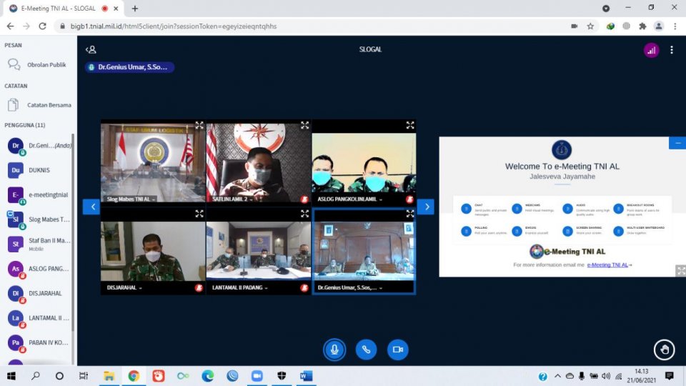Open DISJARAHAL webcam name dropdown
The width and height of the screenshot is (686, 386).
tap(124, 287)
